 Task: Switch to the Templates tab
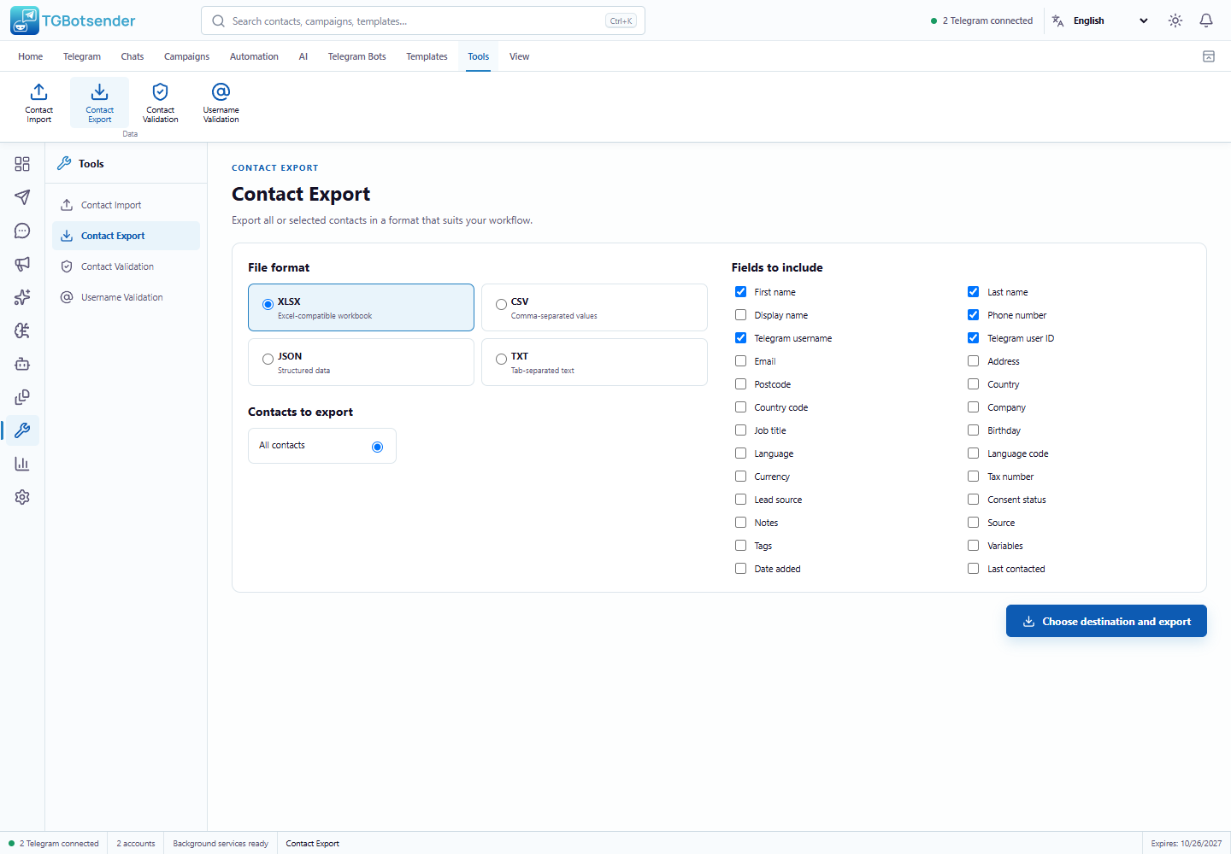click(x=427, y=56)
